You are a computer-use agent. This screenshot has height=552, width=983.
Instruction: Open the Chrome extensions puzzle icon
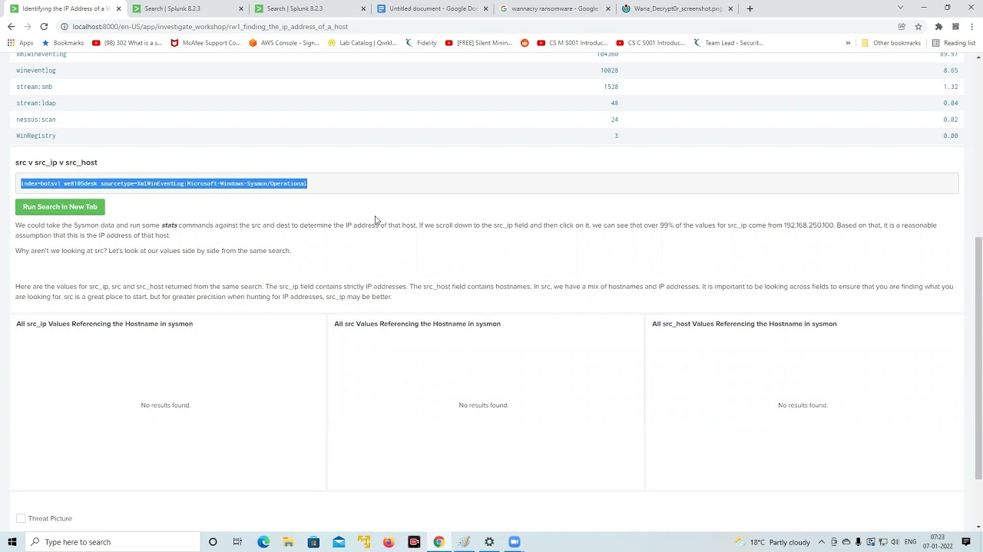(x=938, y=26)
